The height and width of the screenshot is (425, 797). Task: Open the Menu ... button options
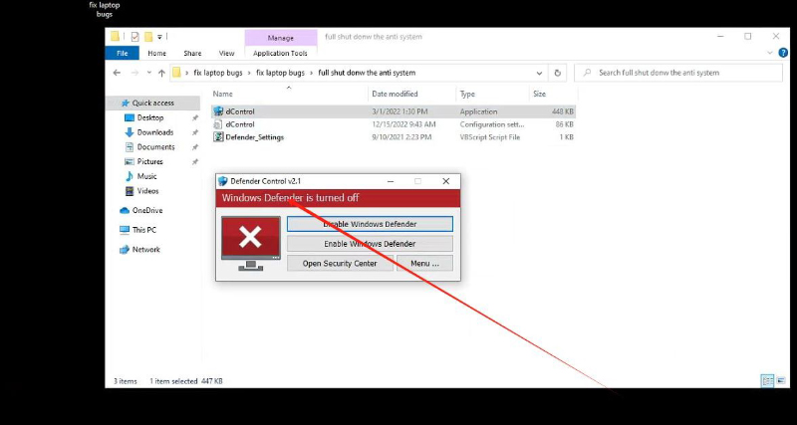pyautogui.click(x=424, y=264)
